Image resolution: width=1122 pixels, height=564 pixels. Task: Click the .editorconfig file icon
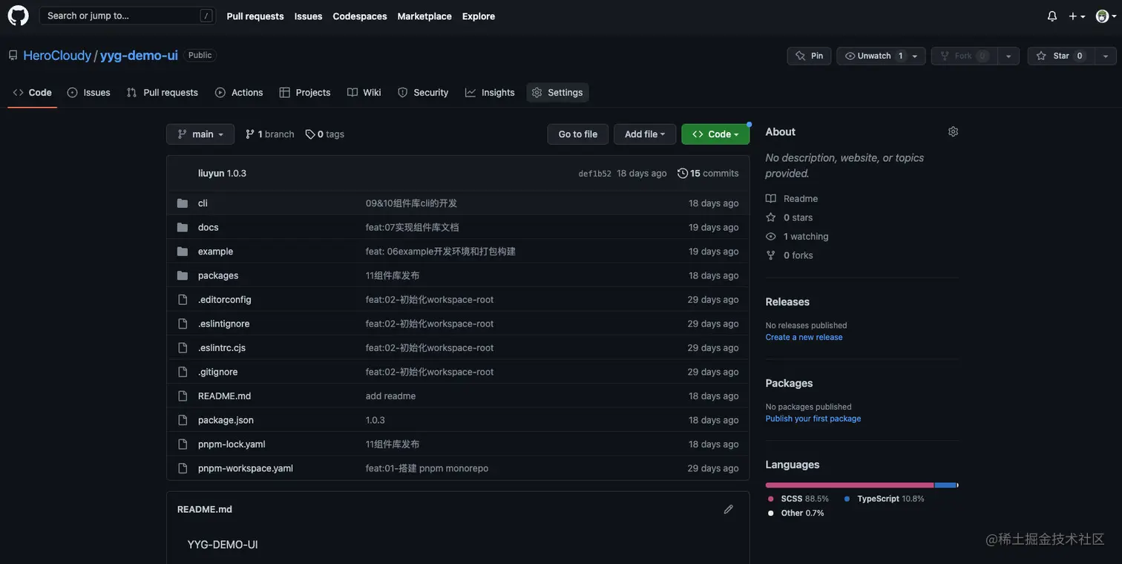pos(183,300)
